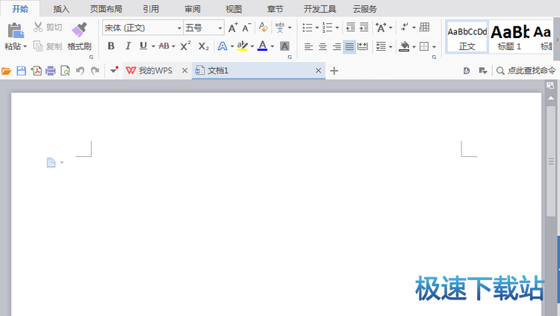
Task: Toggle Underline formatting
Action: [143, 46]
